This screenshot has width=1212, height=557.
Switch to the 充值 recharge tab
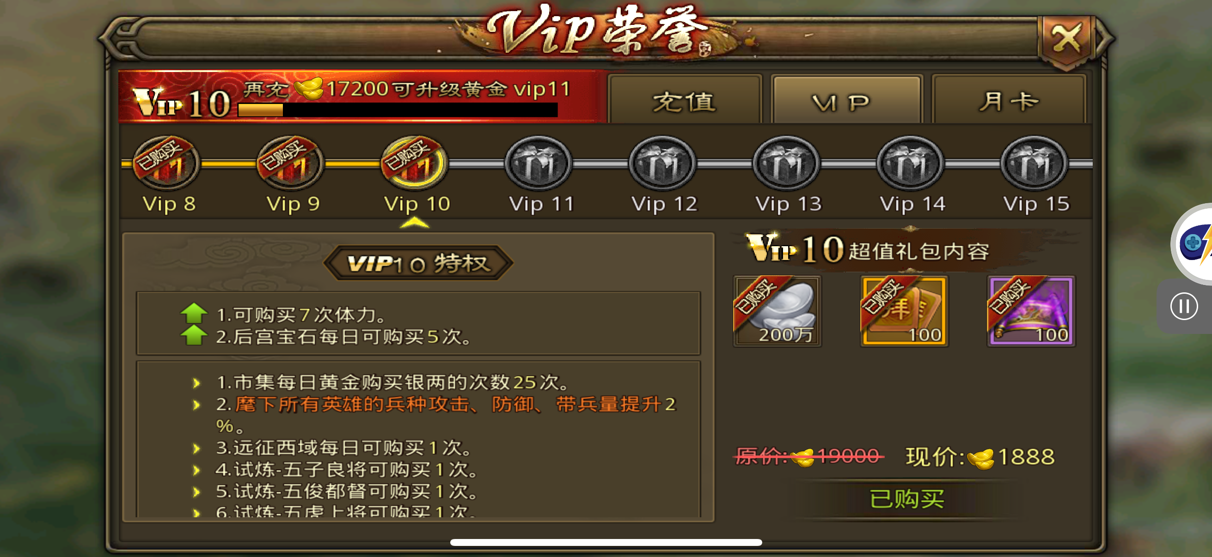[685, 101]
